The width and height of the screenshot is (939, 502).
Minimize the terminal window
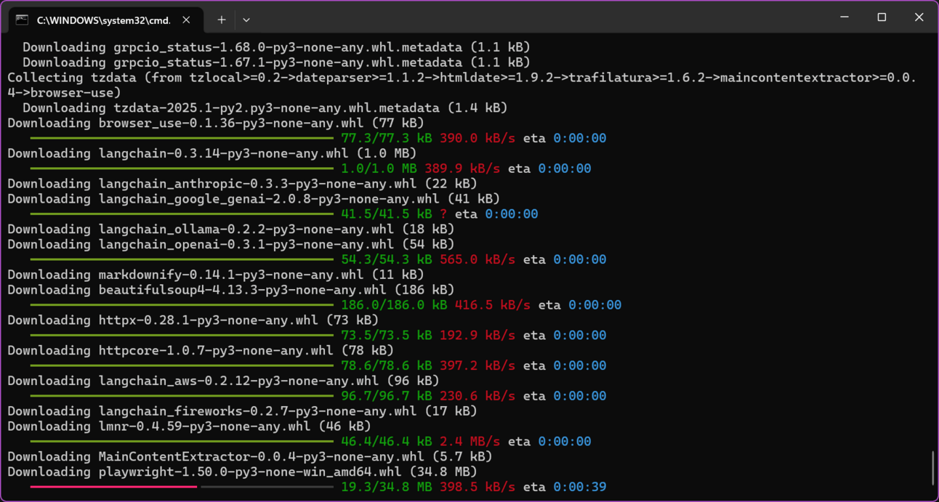[x=845, y=17]
